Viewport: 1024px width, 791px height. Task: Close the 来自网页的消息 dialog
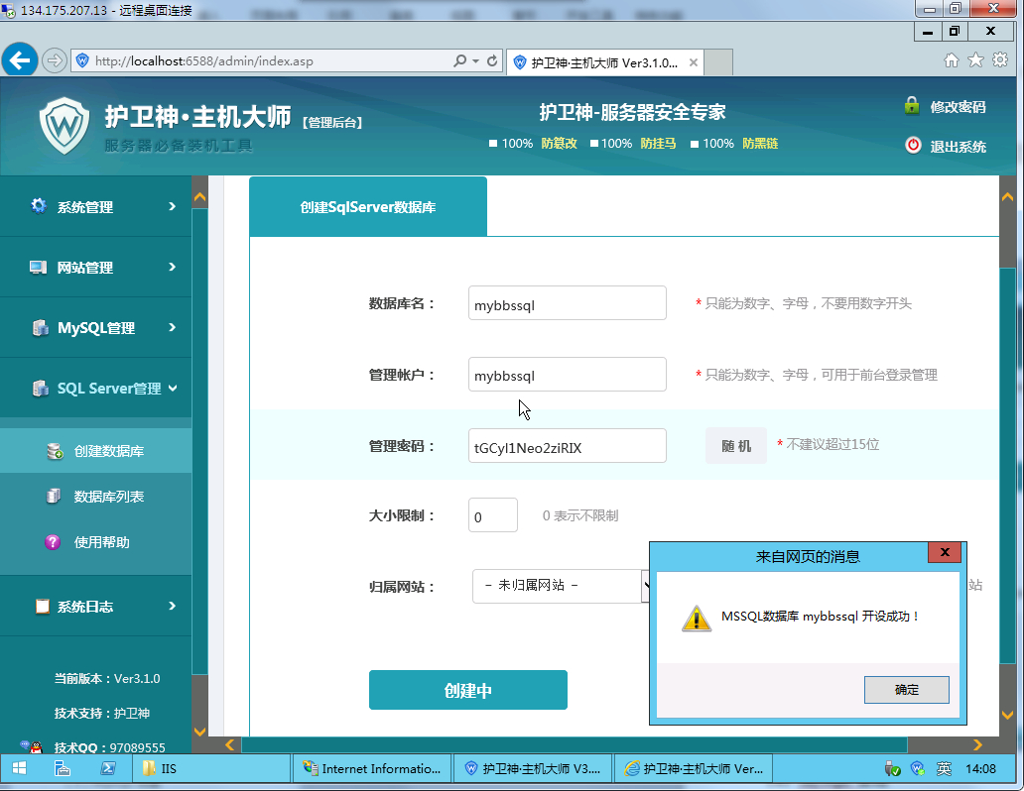tap(945, 552)
